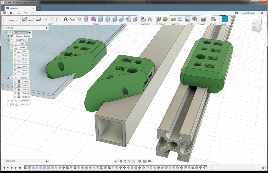The image size is (268, 173).
Task: Collapse the Bodies folder
Action: (8, 48)
